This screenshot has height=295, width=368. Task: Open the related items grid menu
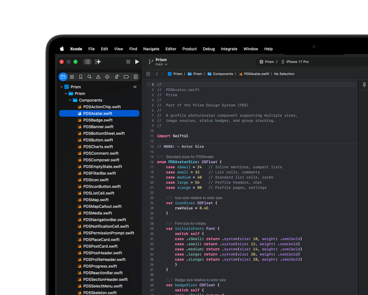[148, 74]
